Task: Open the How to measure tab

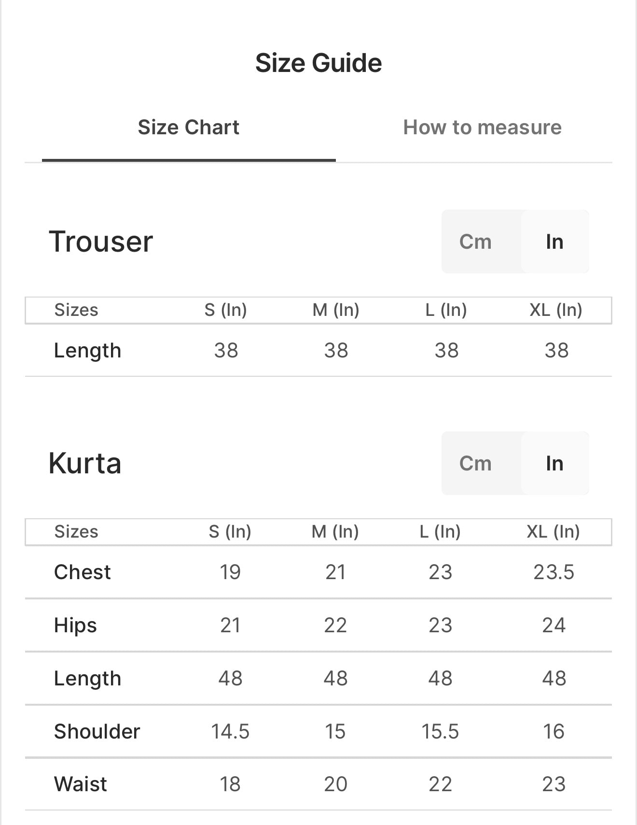Action: pyautogui.click(x=482, y=128)
